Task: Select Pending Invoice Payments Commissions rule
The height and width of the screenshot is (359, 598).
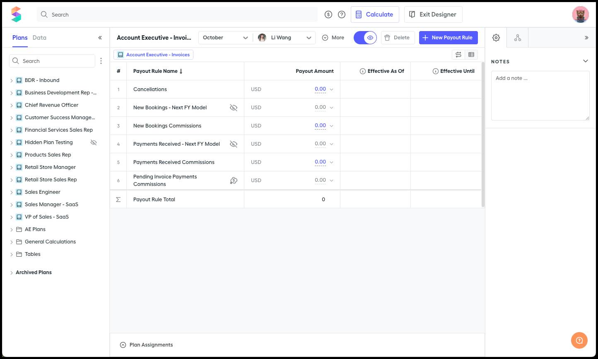Action: 165,181
